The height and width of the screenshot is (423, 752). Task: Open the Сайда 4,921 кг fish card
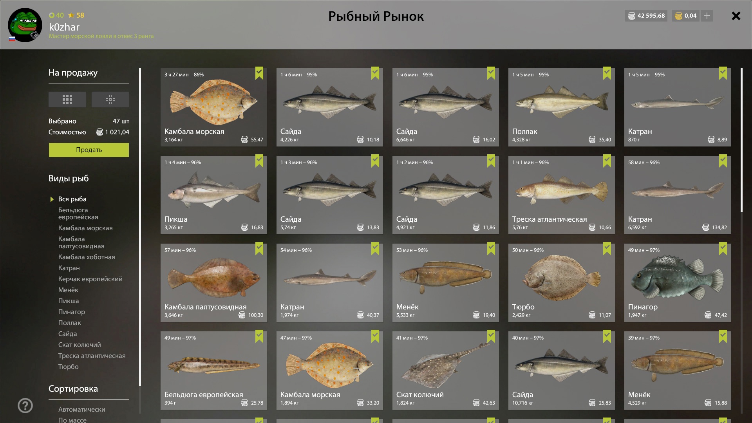tap(446, 195)
